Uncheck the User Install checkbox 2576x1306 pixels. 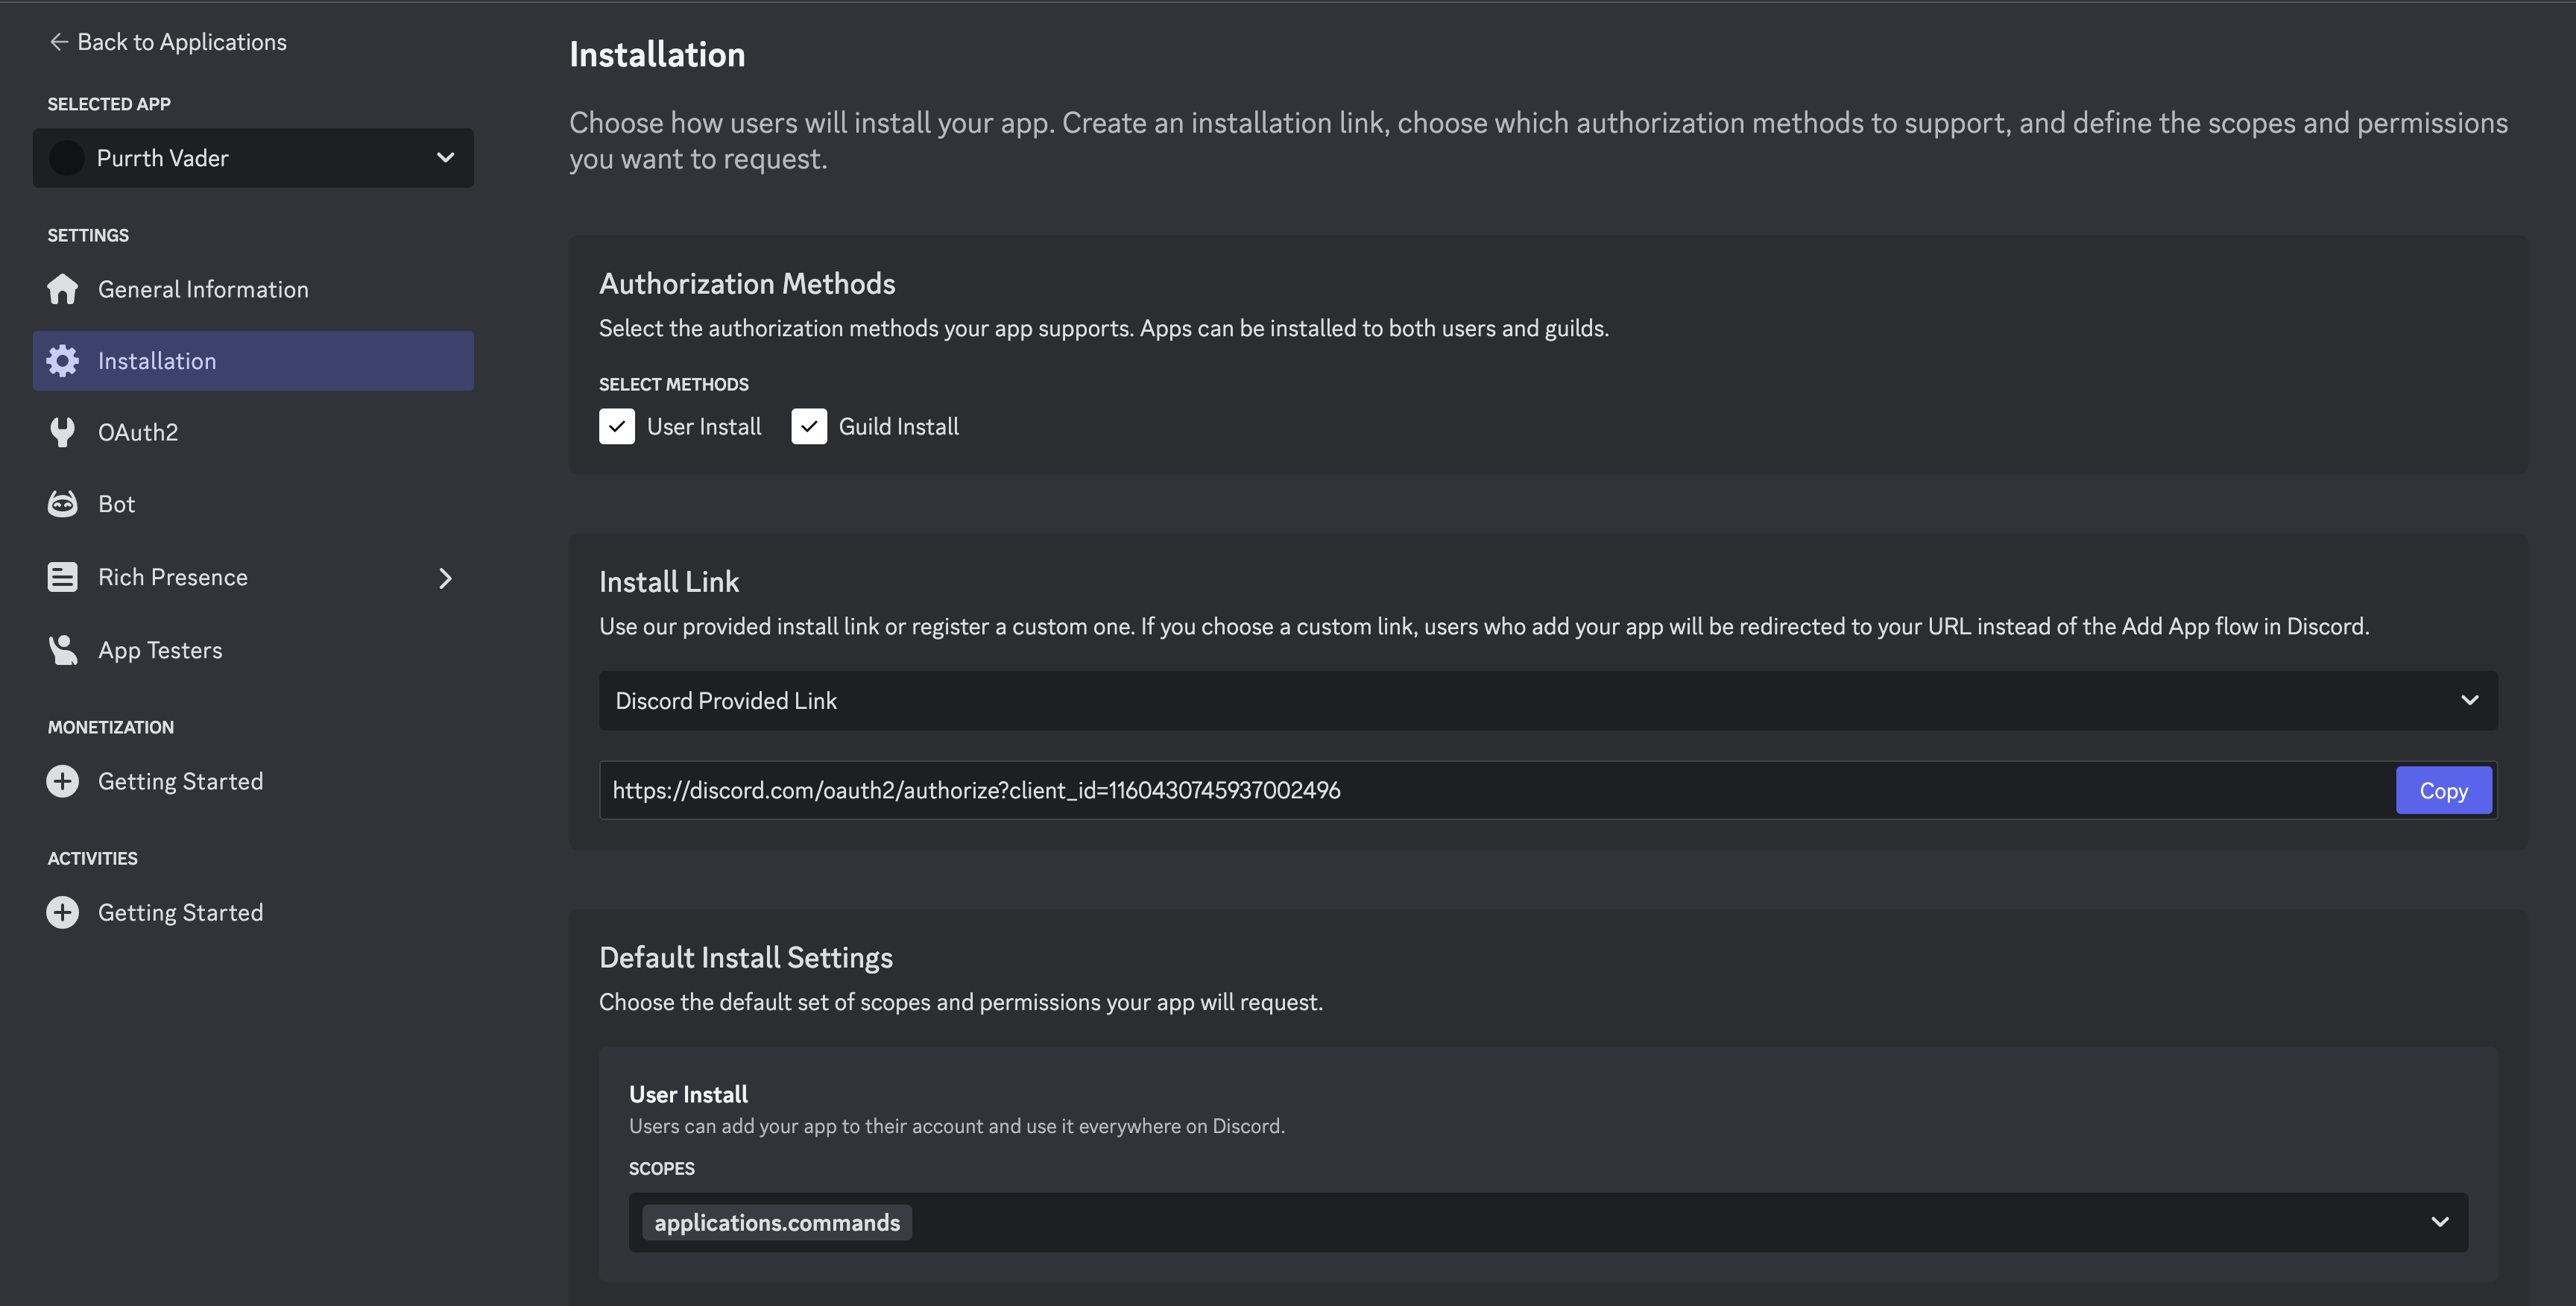[x=616, y=426]
